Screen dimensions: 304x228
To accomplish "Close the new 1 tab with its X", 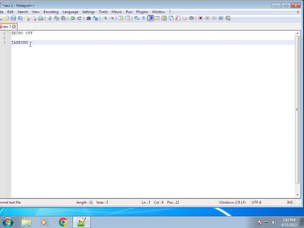I will pyautogui.click(x=14, y=26).
